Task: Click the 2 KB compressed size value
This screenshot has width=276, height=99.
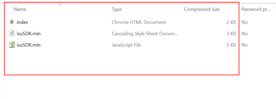Action: coord(231,22)
